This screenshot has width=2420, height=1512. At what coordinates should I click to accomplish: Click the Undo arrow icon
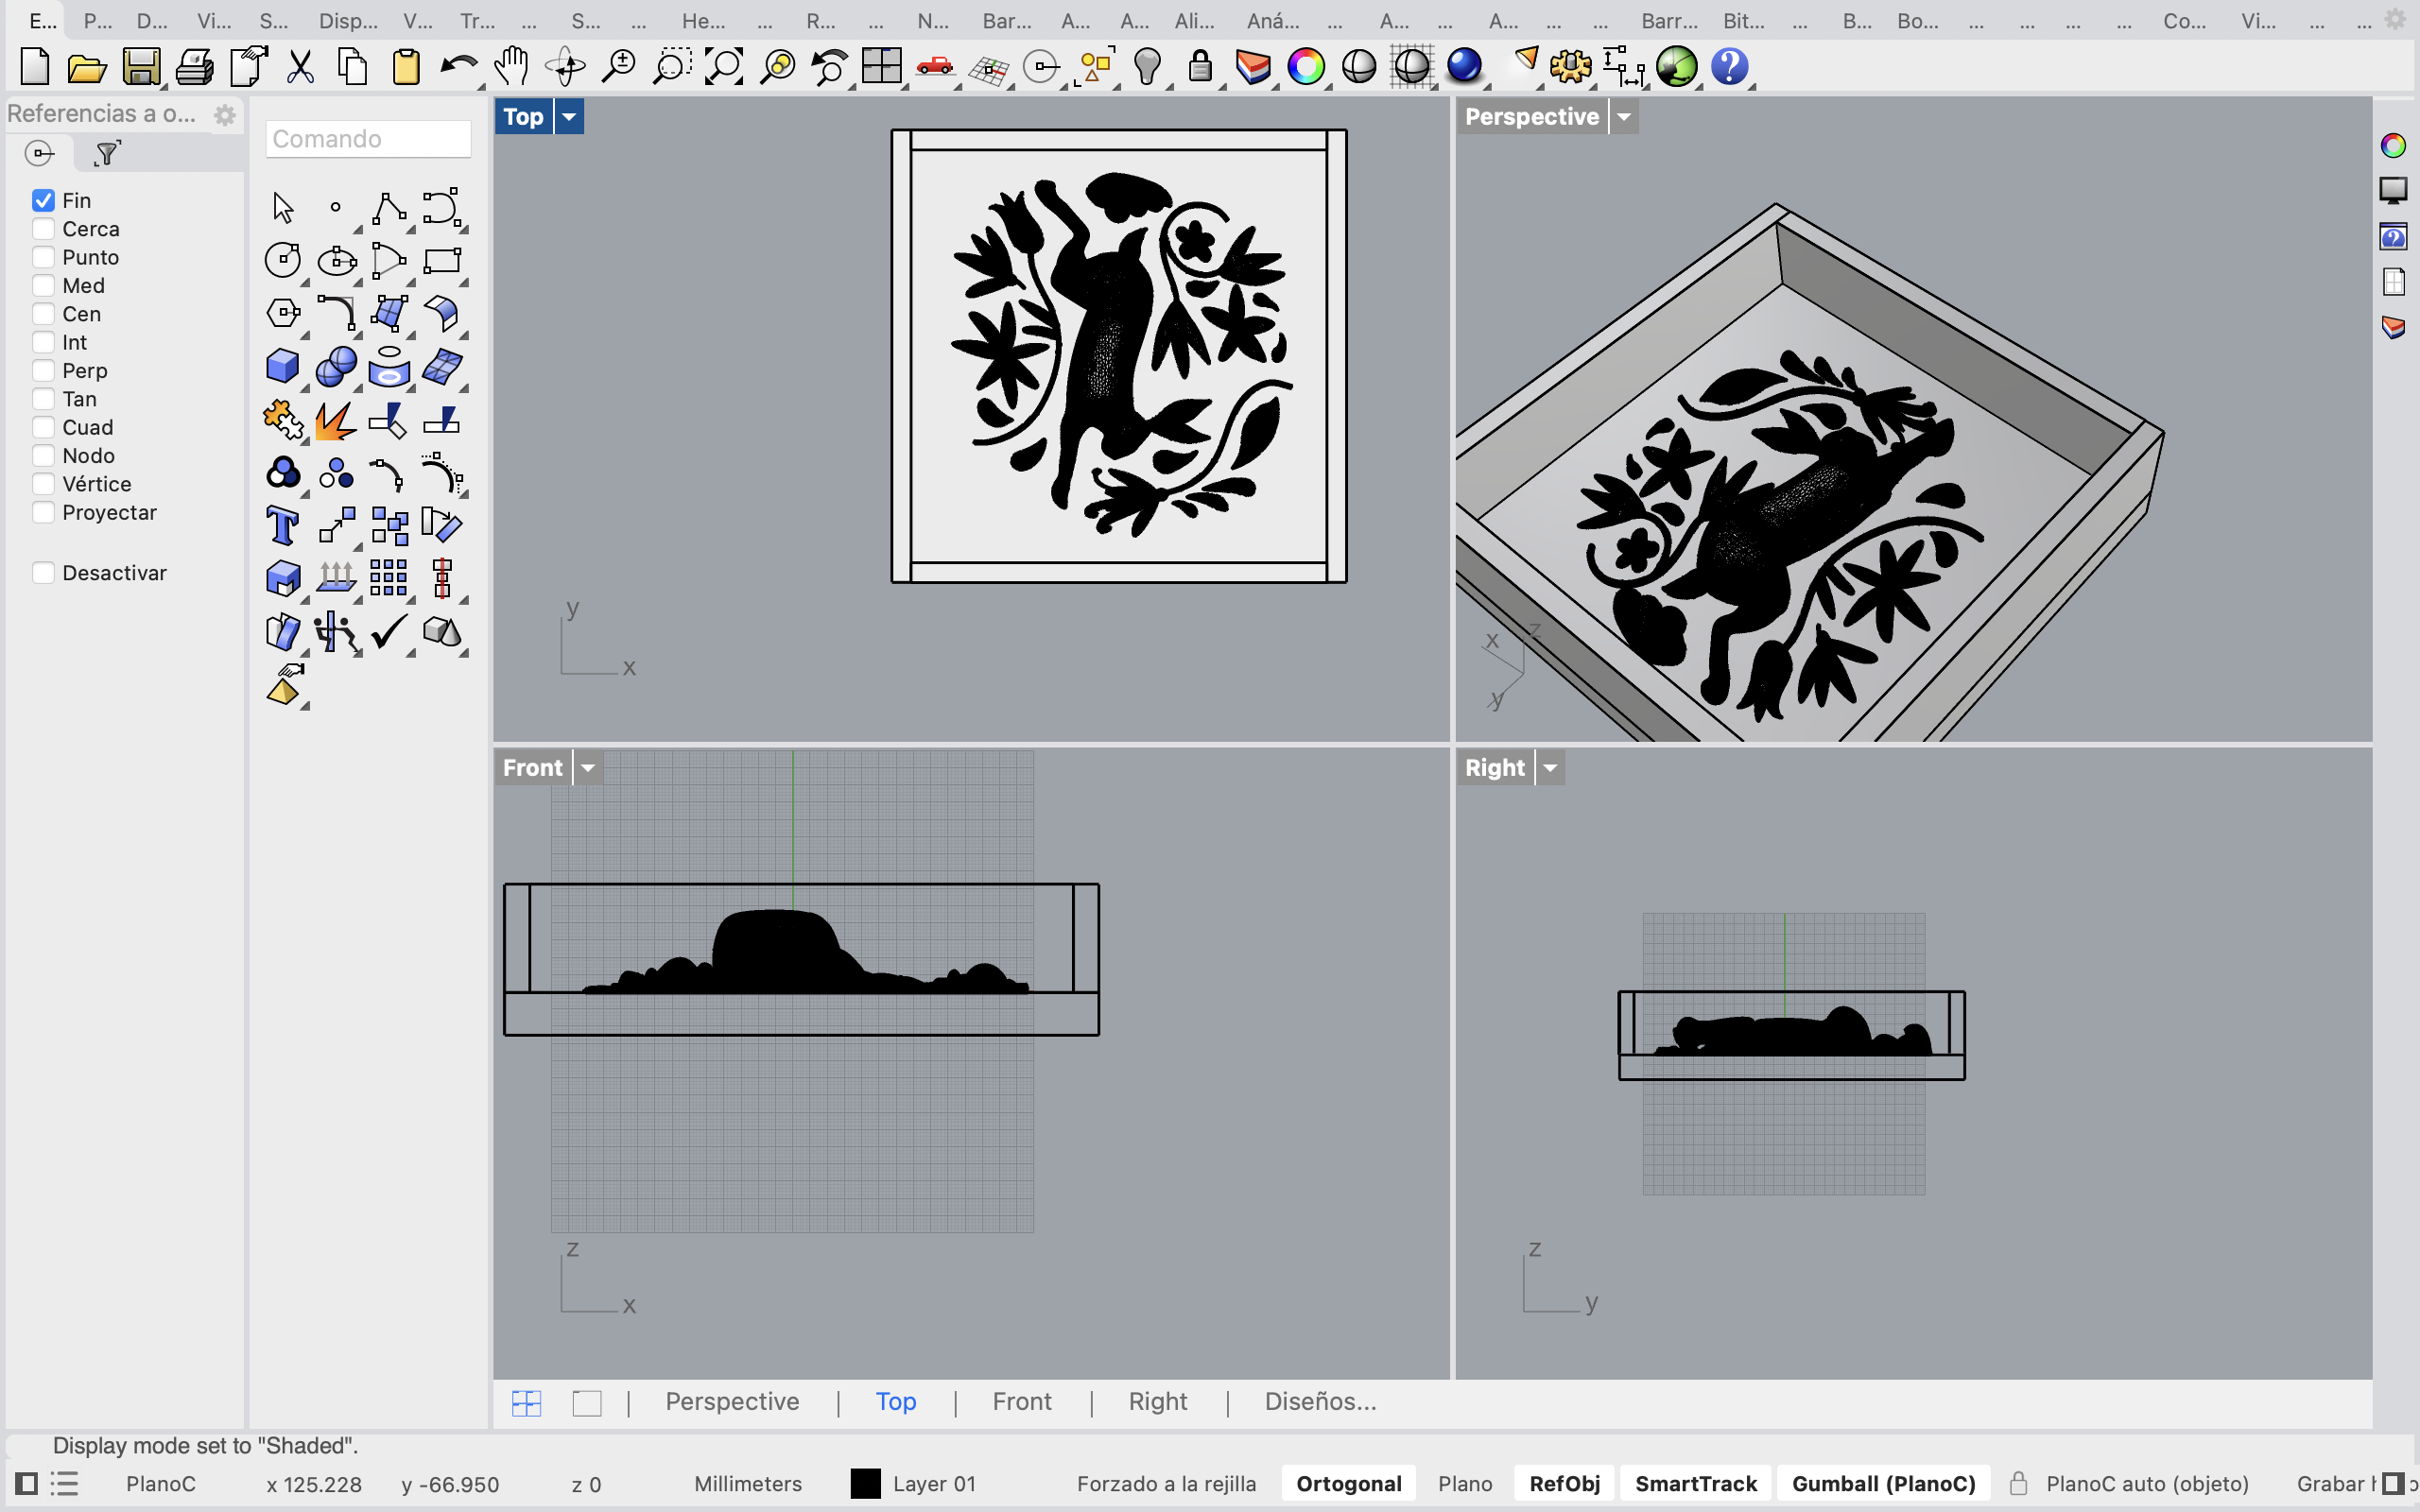point(459,67)
